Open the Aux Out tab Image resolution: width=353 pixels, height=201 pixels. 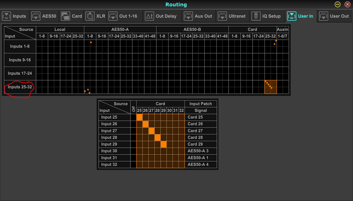tap(198, 16)
